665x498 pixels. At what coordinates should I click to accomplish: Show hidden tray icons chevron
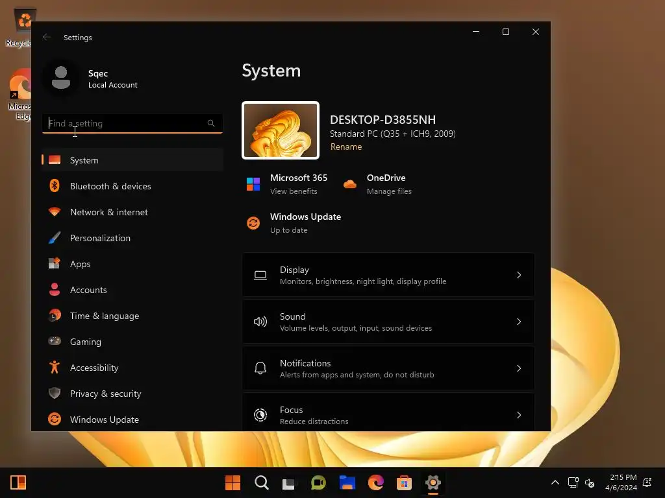[555, 482]
